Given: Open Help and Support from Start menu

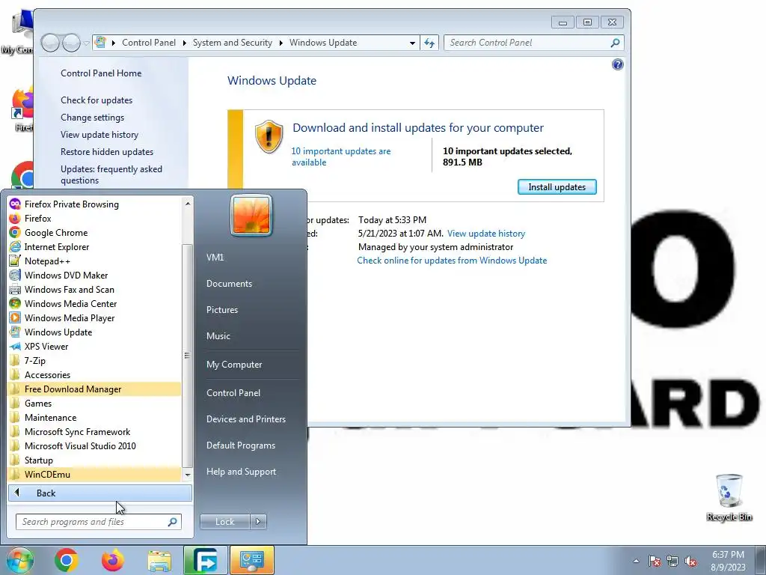Looking at the screenshot, I should click(241, 472).
